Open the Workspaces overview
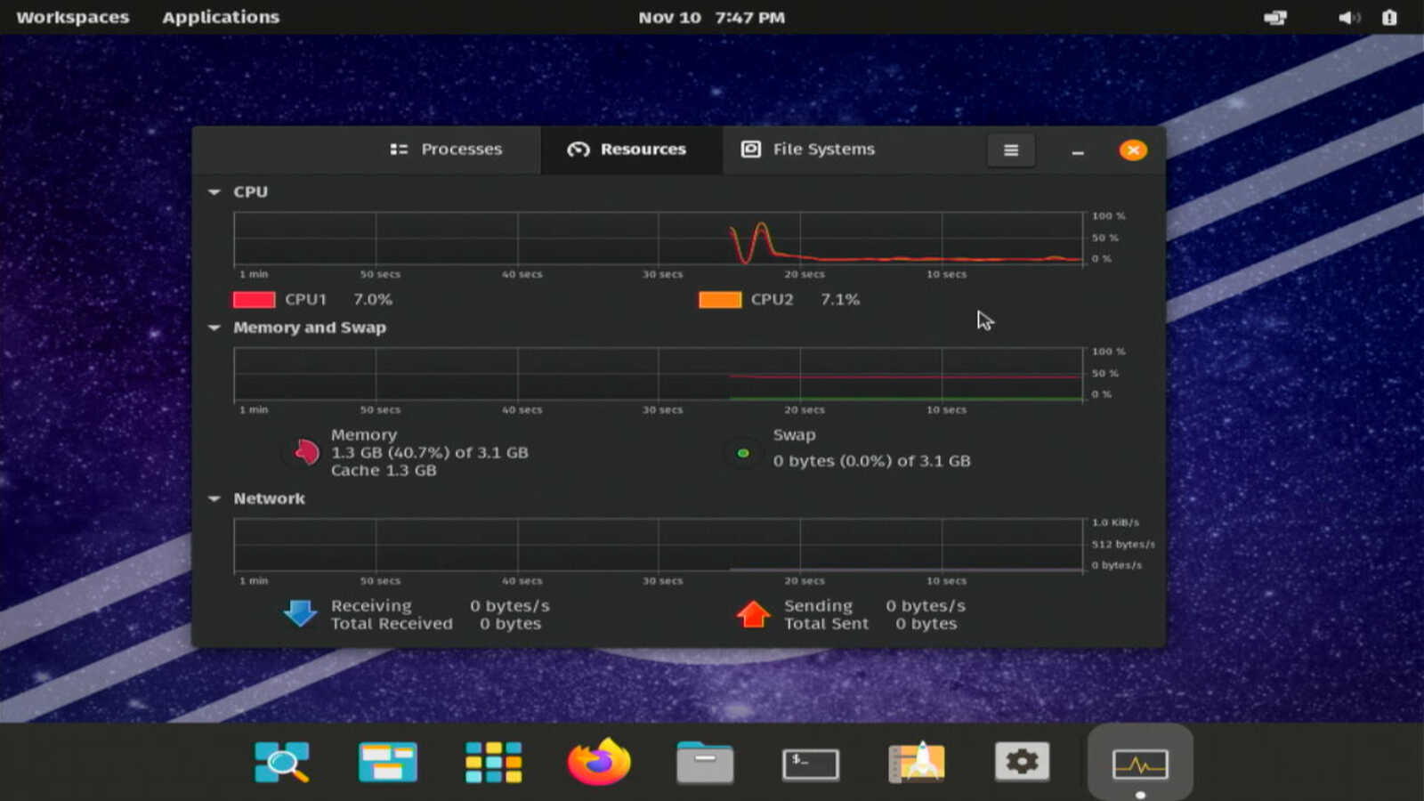 (x=73, y=18)
